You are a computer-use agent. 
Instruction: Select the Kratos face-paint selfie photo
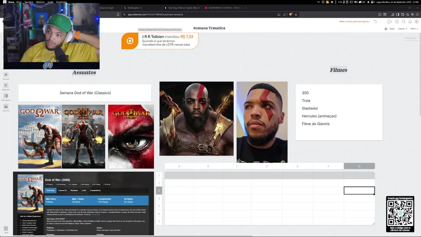[x=262, y=122]
